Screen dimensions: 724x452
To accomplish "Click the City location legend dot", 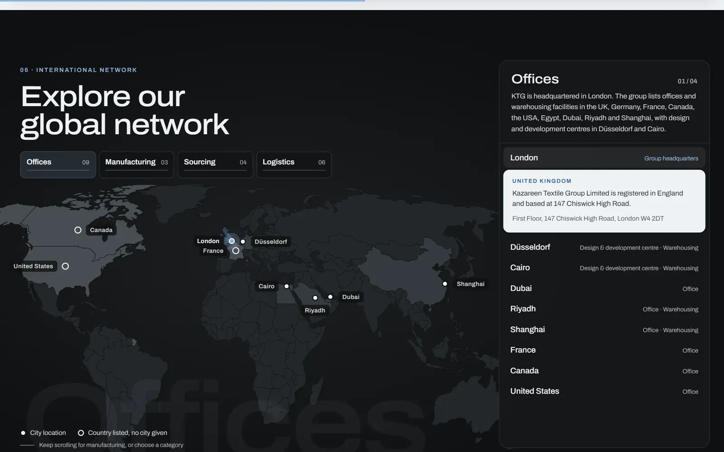I will click(23, 433).
